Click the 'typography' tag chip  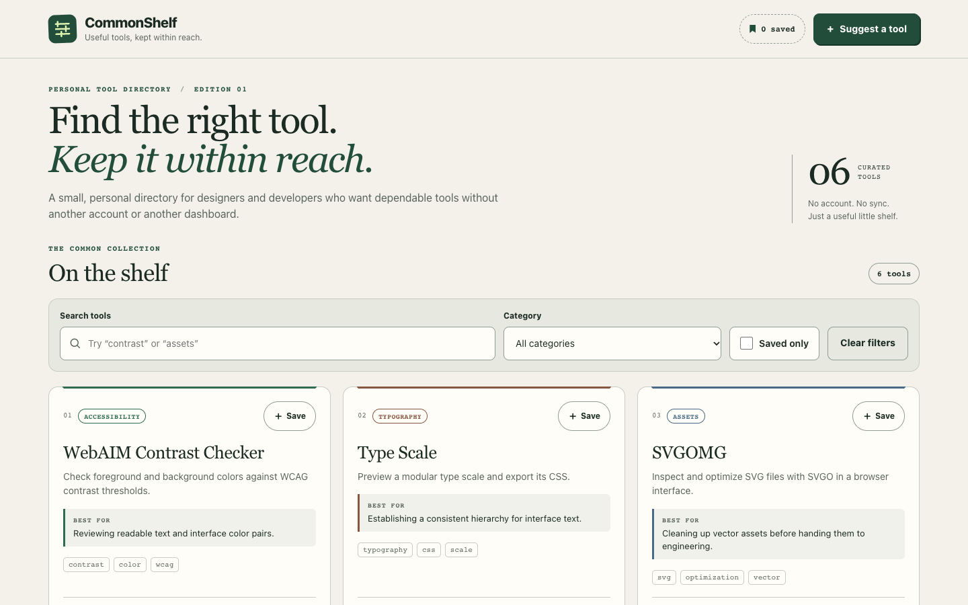point(385,550)
